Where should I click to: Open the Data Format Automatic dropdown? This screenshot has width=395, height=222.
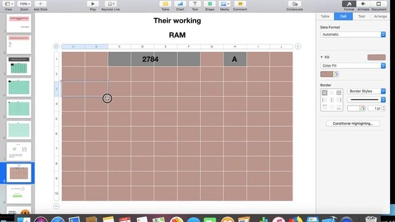click(353, 35)
